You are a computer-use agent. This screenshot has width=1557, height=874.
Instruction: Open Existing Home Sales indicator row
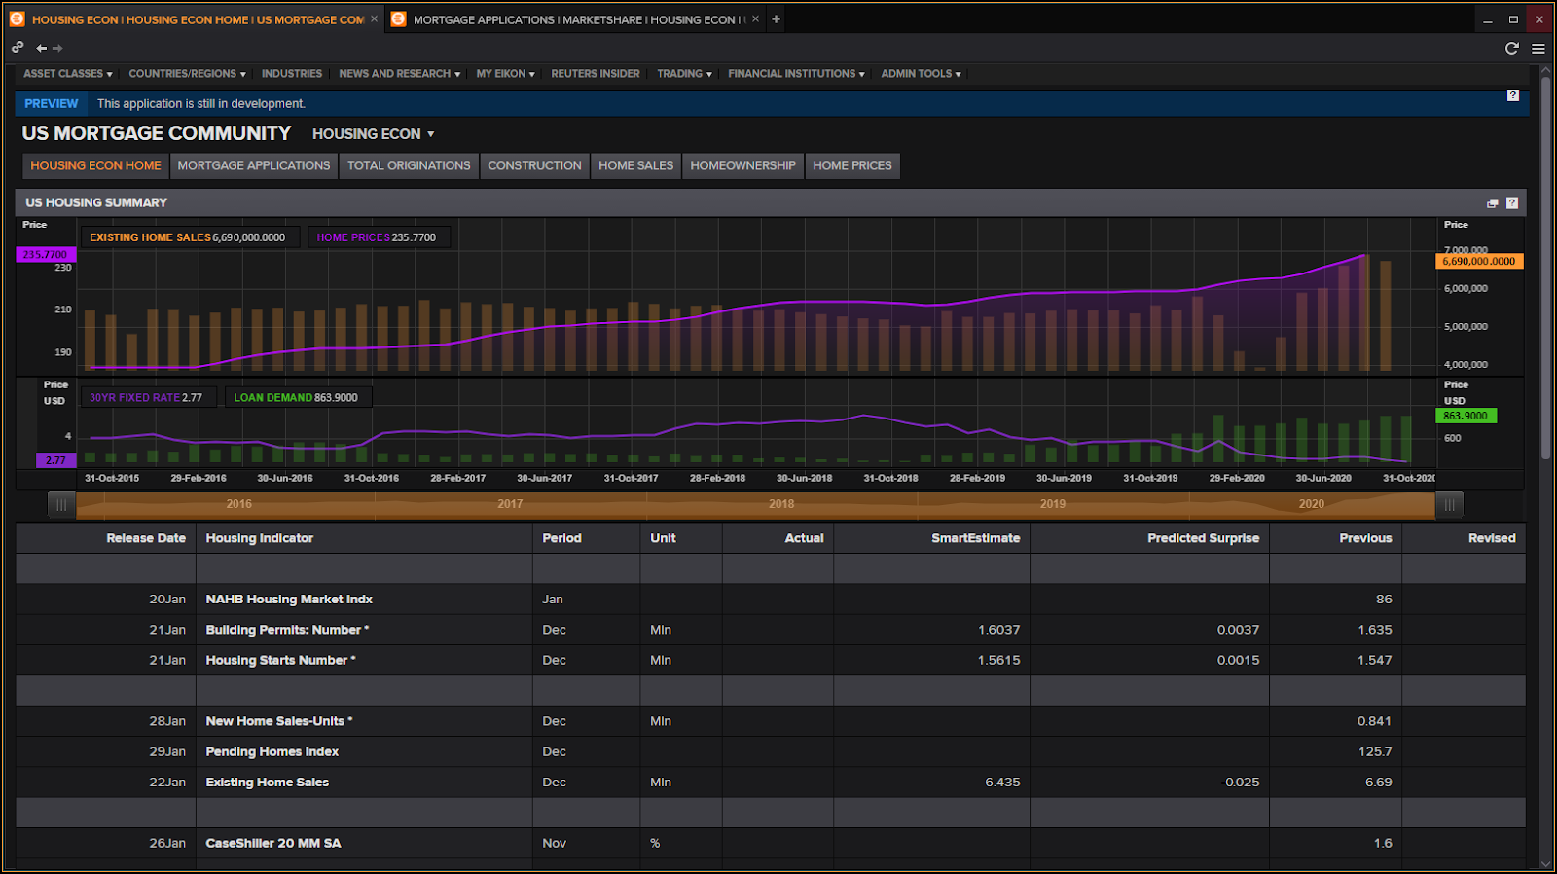click(x=771, y=783)
